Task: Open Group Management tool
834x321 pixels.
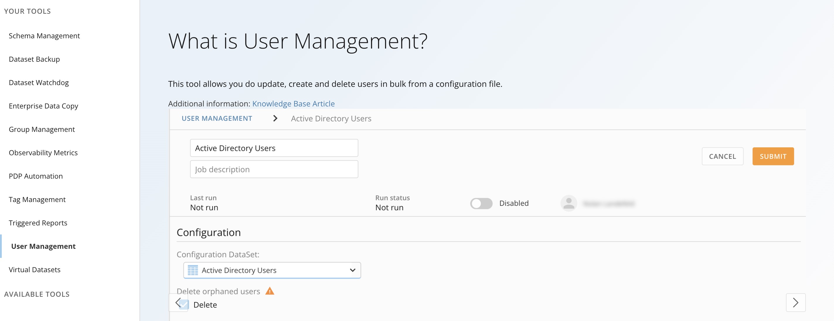Action: coord(41,130)
